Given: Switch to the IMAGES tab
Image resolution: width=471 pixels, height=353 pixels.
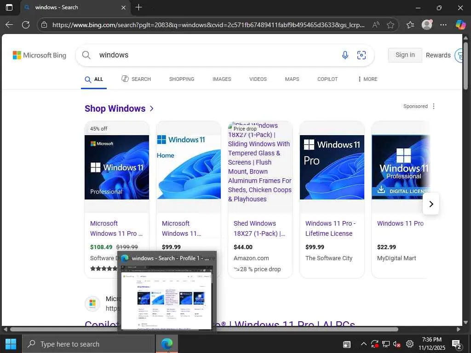Looking at the screenshot, I should click(x=222, y=79).
